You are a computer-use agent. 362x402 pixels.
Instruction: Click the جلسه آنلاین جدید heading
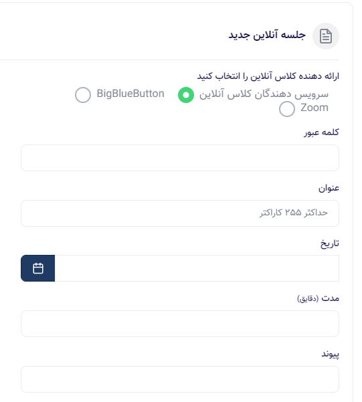pyautogui.click(x=267, y=35)
